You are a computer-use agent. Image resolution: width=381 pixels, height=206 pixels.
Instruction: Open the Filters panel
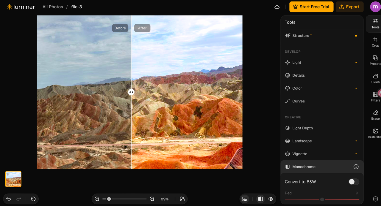[x=375, y=96]
